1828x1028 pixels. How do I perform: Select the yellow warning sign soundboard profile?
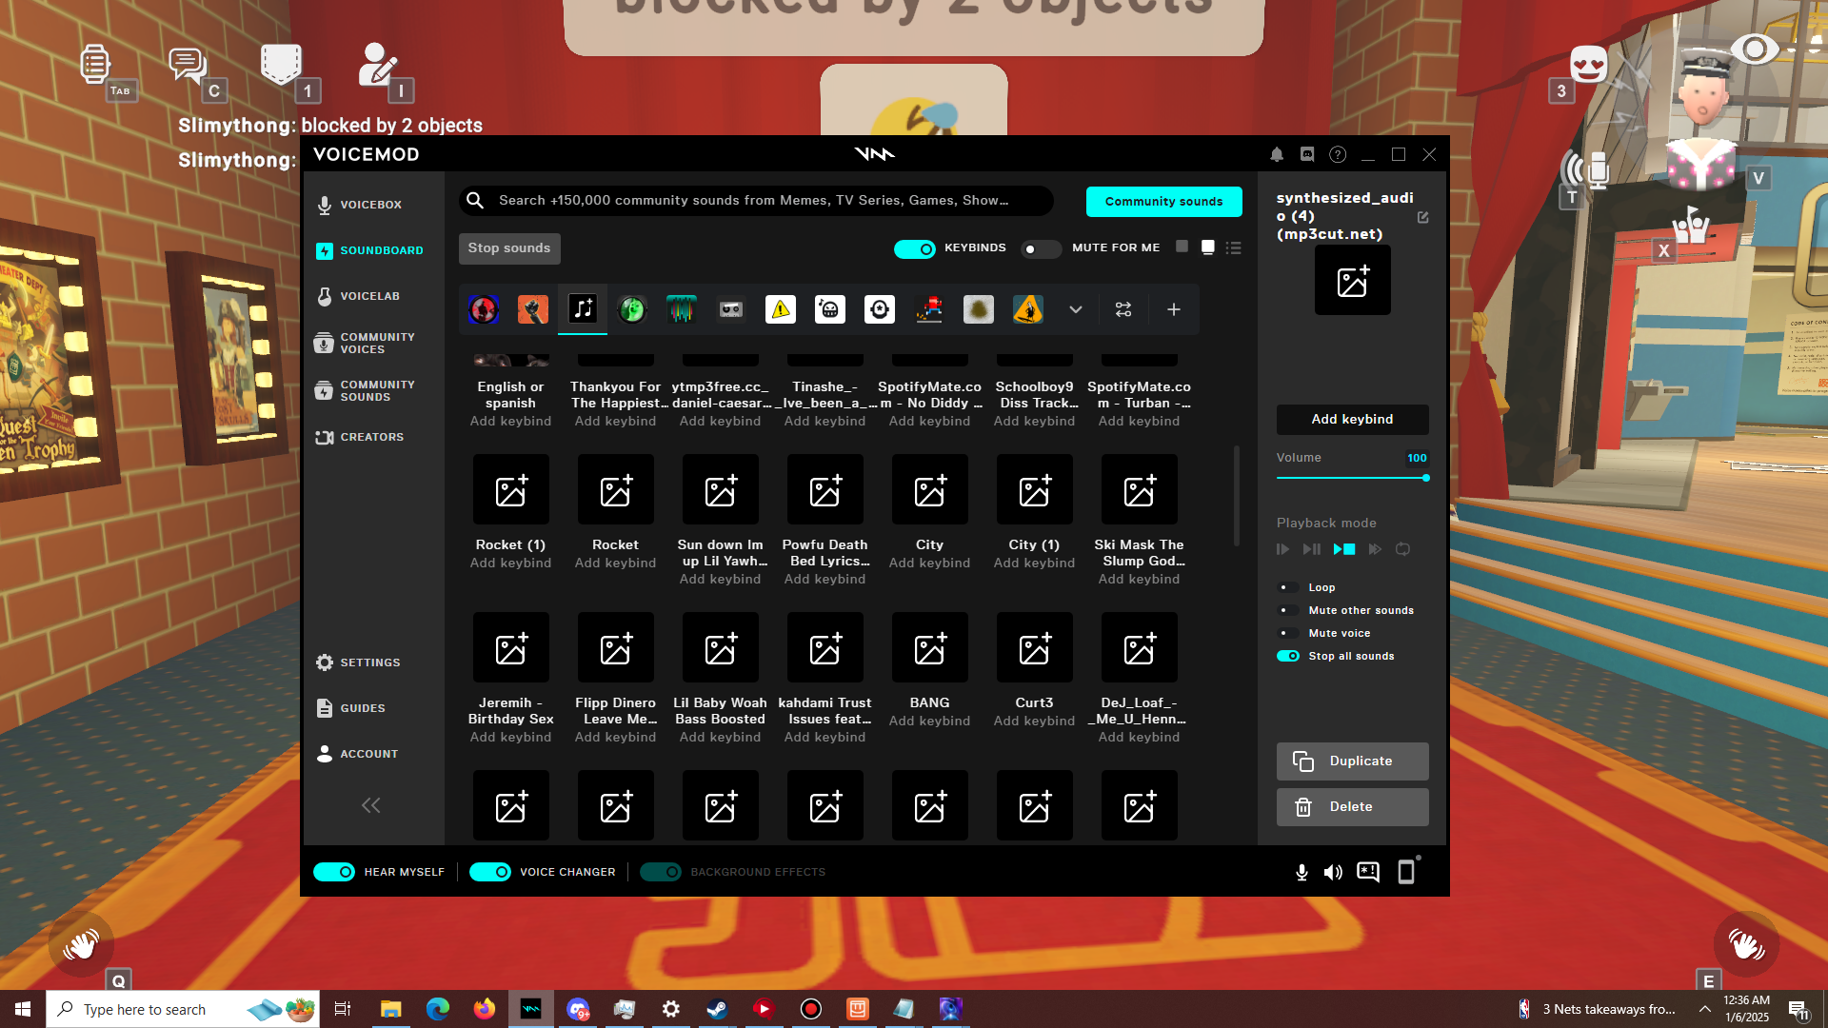781,309
